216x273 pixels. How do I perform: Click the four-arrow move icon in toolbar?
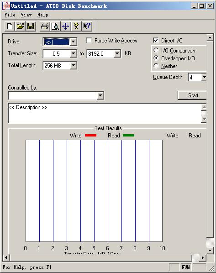[x=65, y=26]
